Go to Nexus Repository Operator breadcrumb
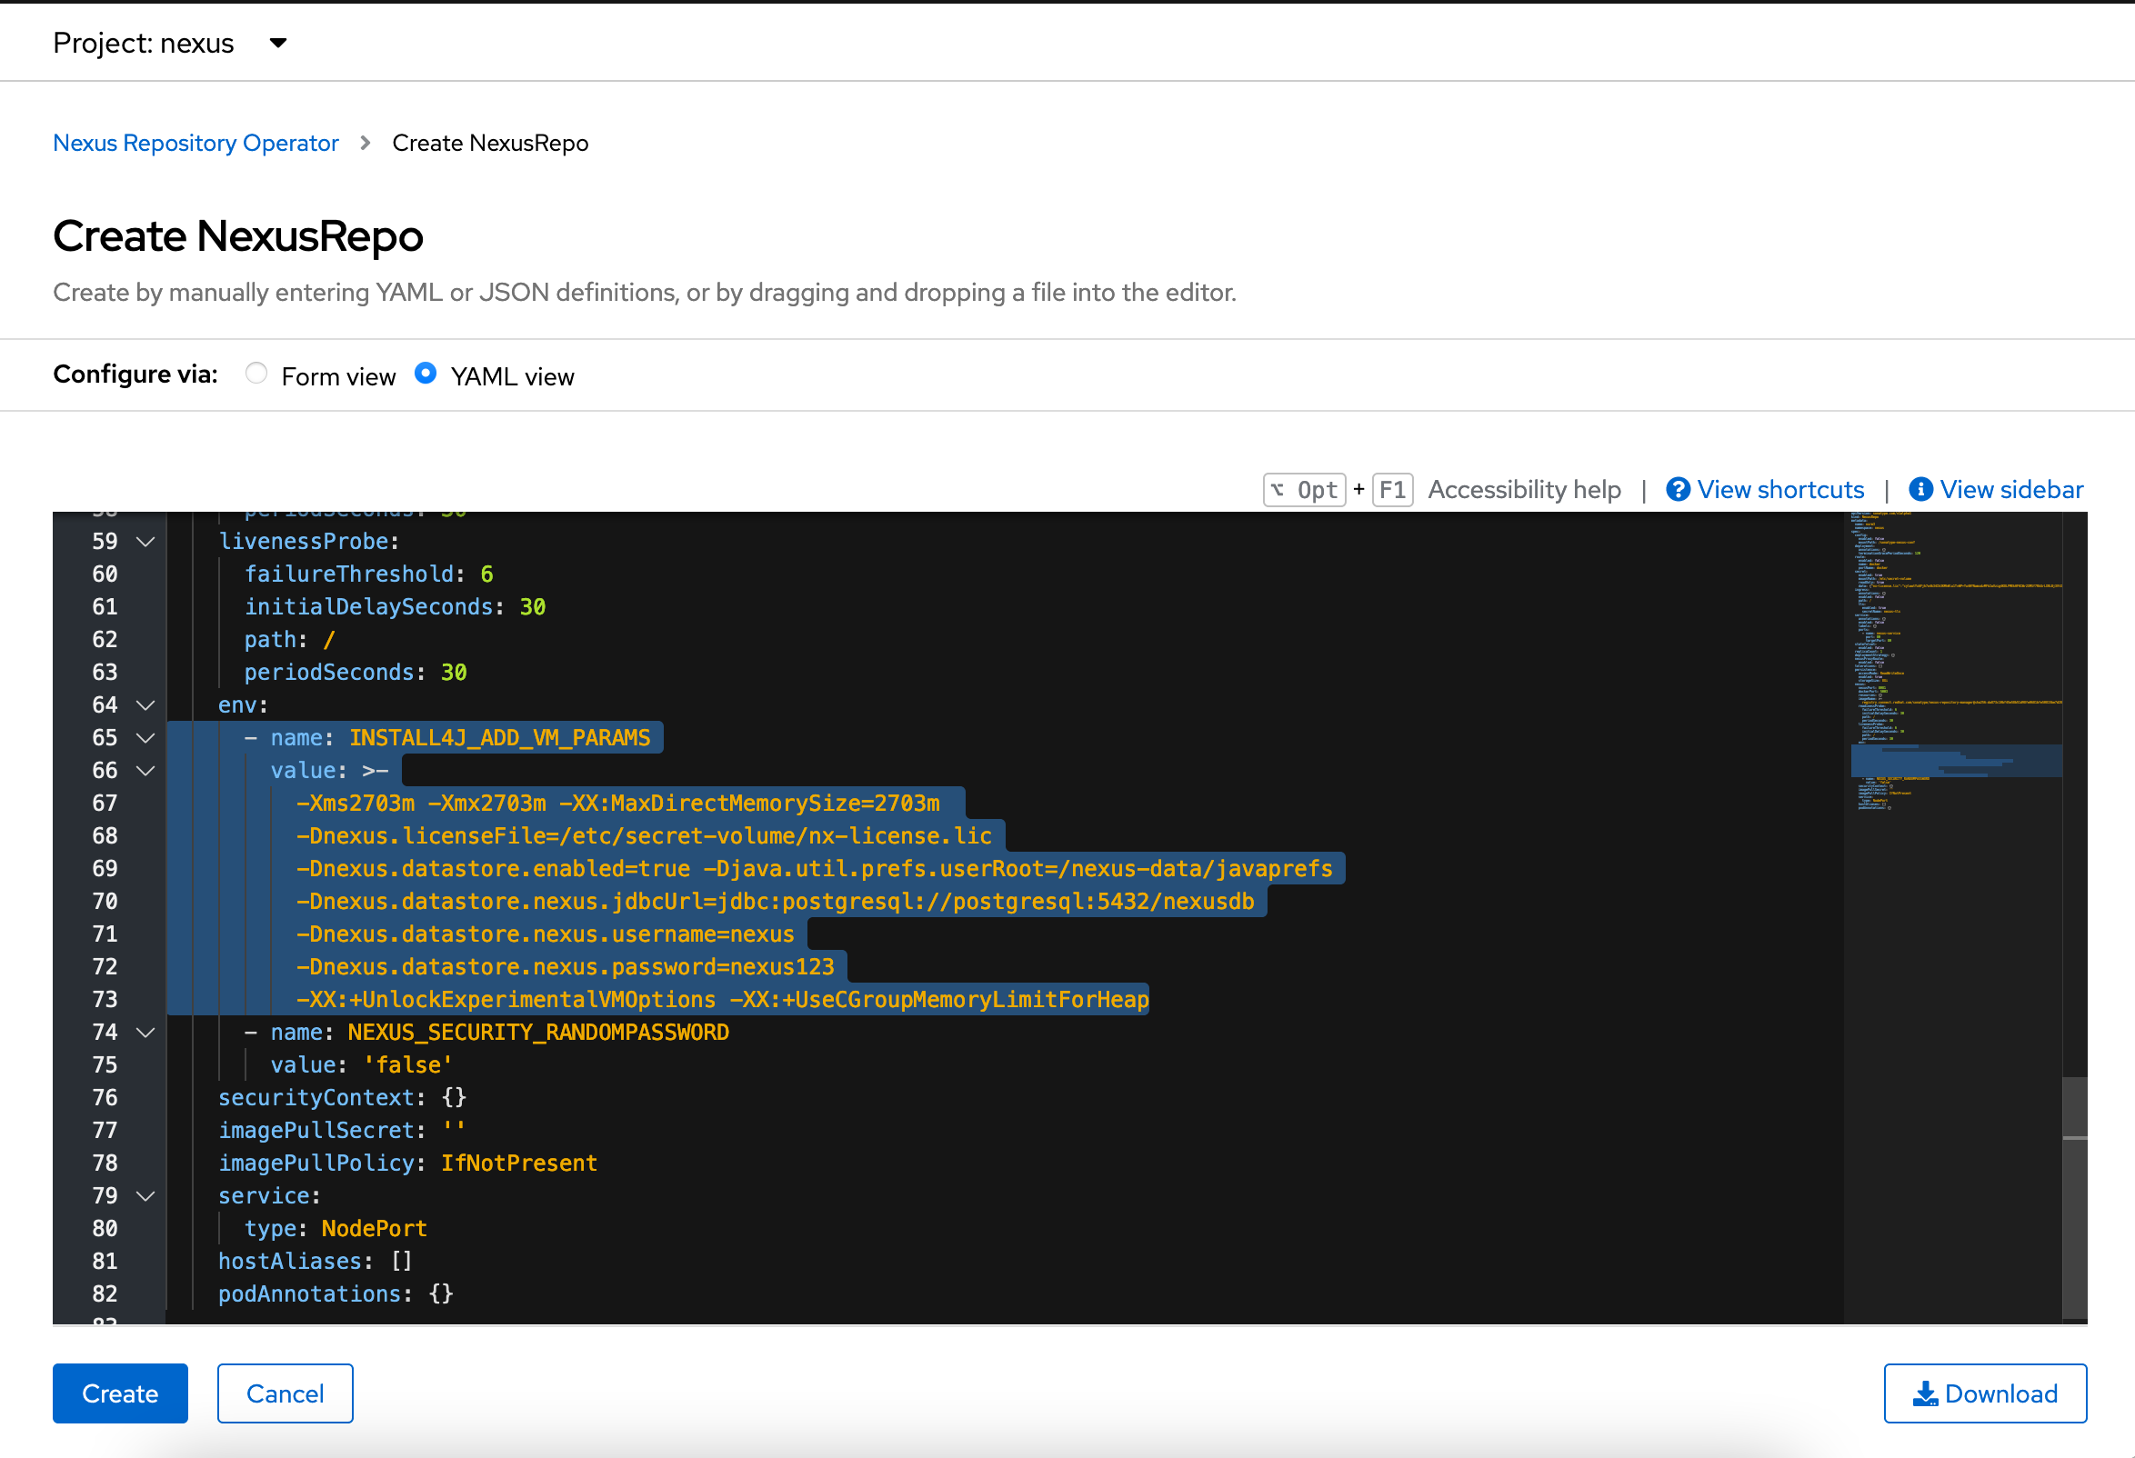The width and height of the screenshot is (2135, 1458). 195,144
